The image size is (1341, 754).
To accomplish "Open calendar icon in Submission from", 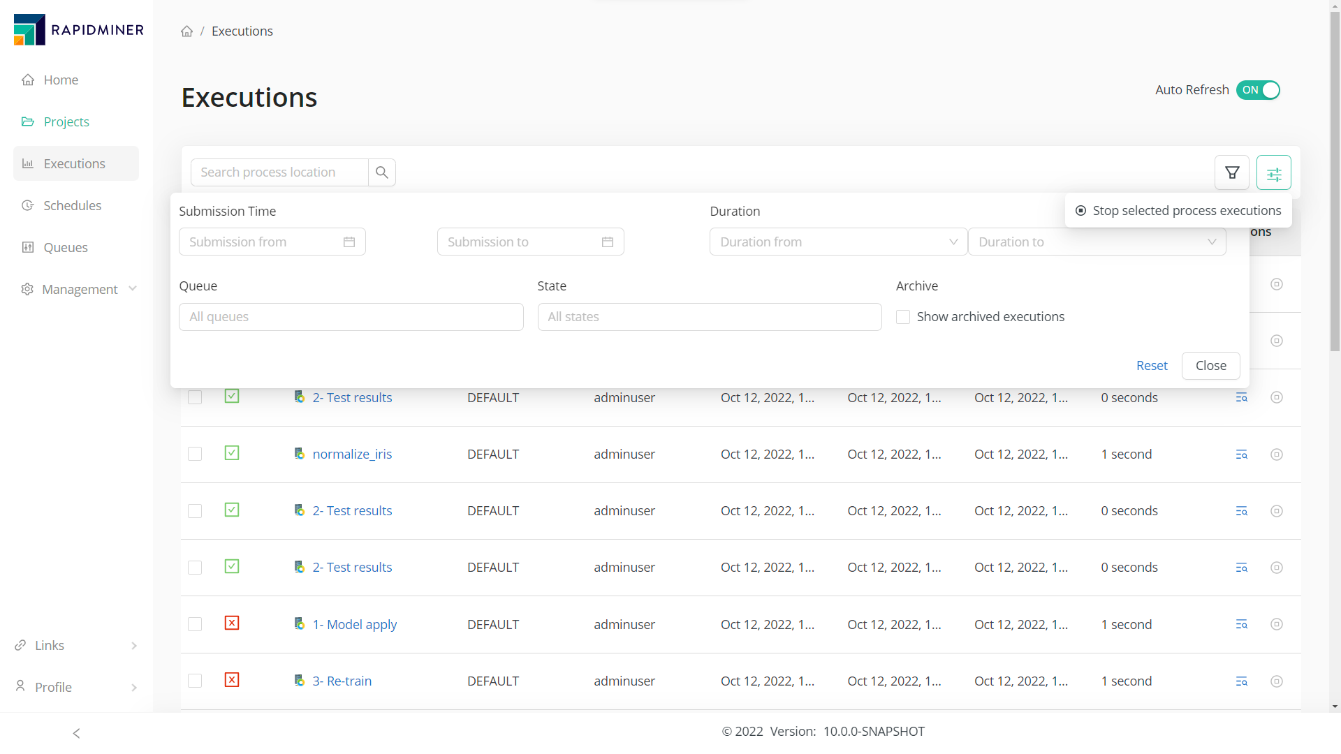I will coord(349,242).
